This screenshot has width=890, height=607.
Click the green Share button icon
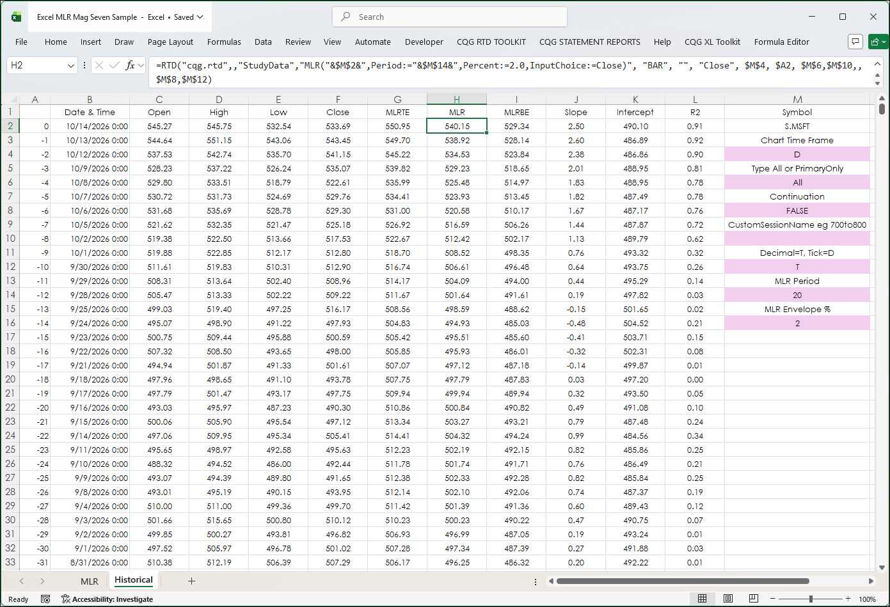[878, 42]
